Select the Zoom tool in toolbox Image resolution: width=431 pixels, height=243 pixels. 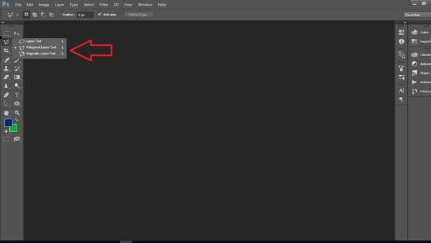coord(17,113)
